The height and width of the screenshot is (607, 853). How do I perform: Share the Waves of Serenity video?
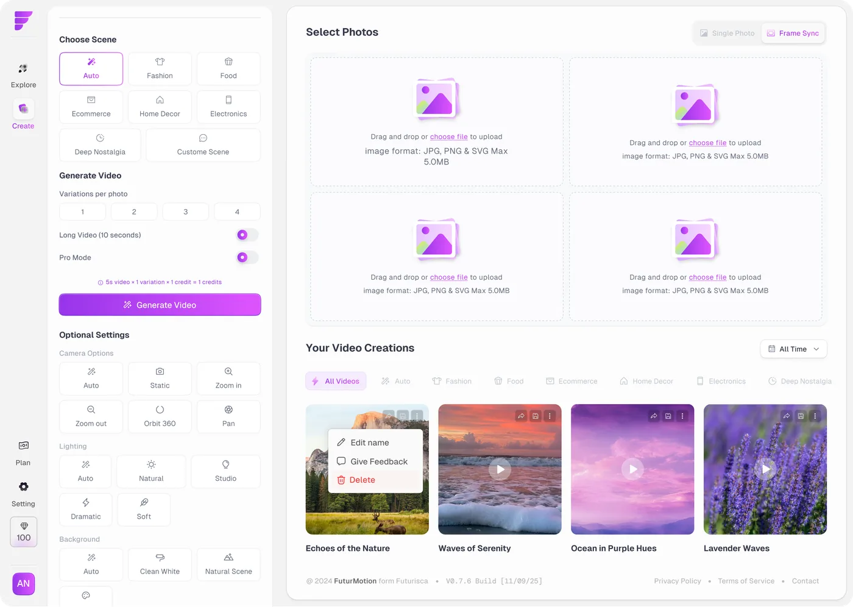pyautogui.click(x=521, y=416)
